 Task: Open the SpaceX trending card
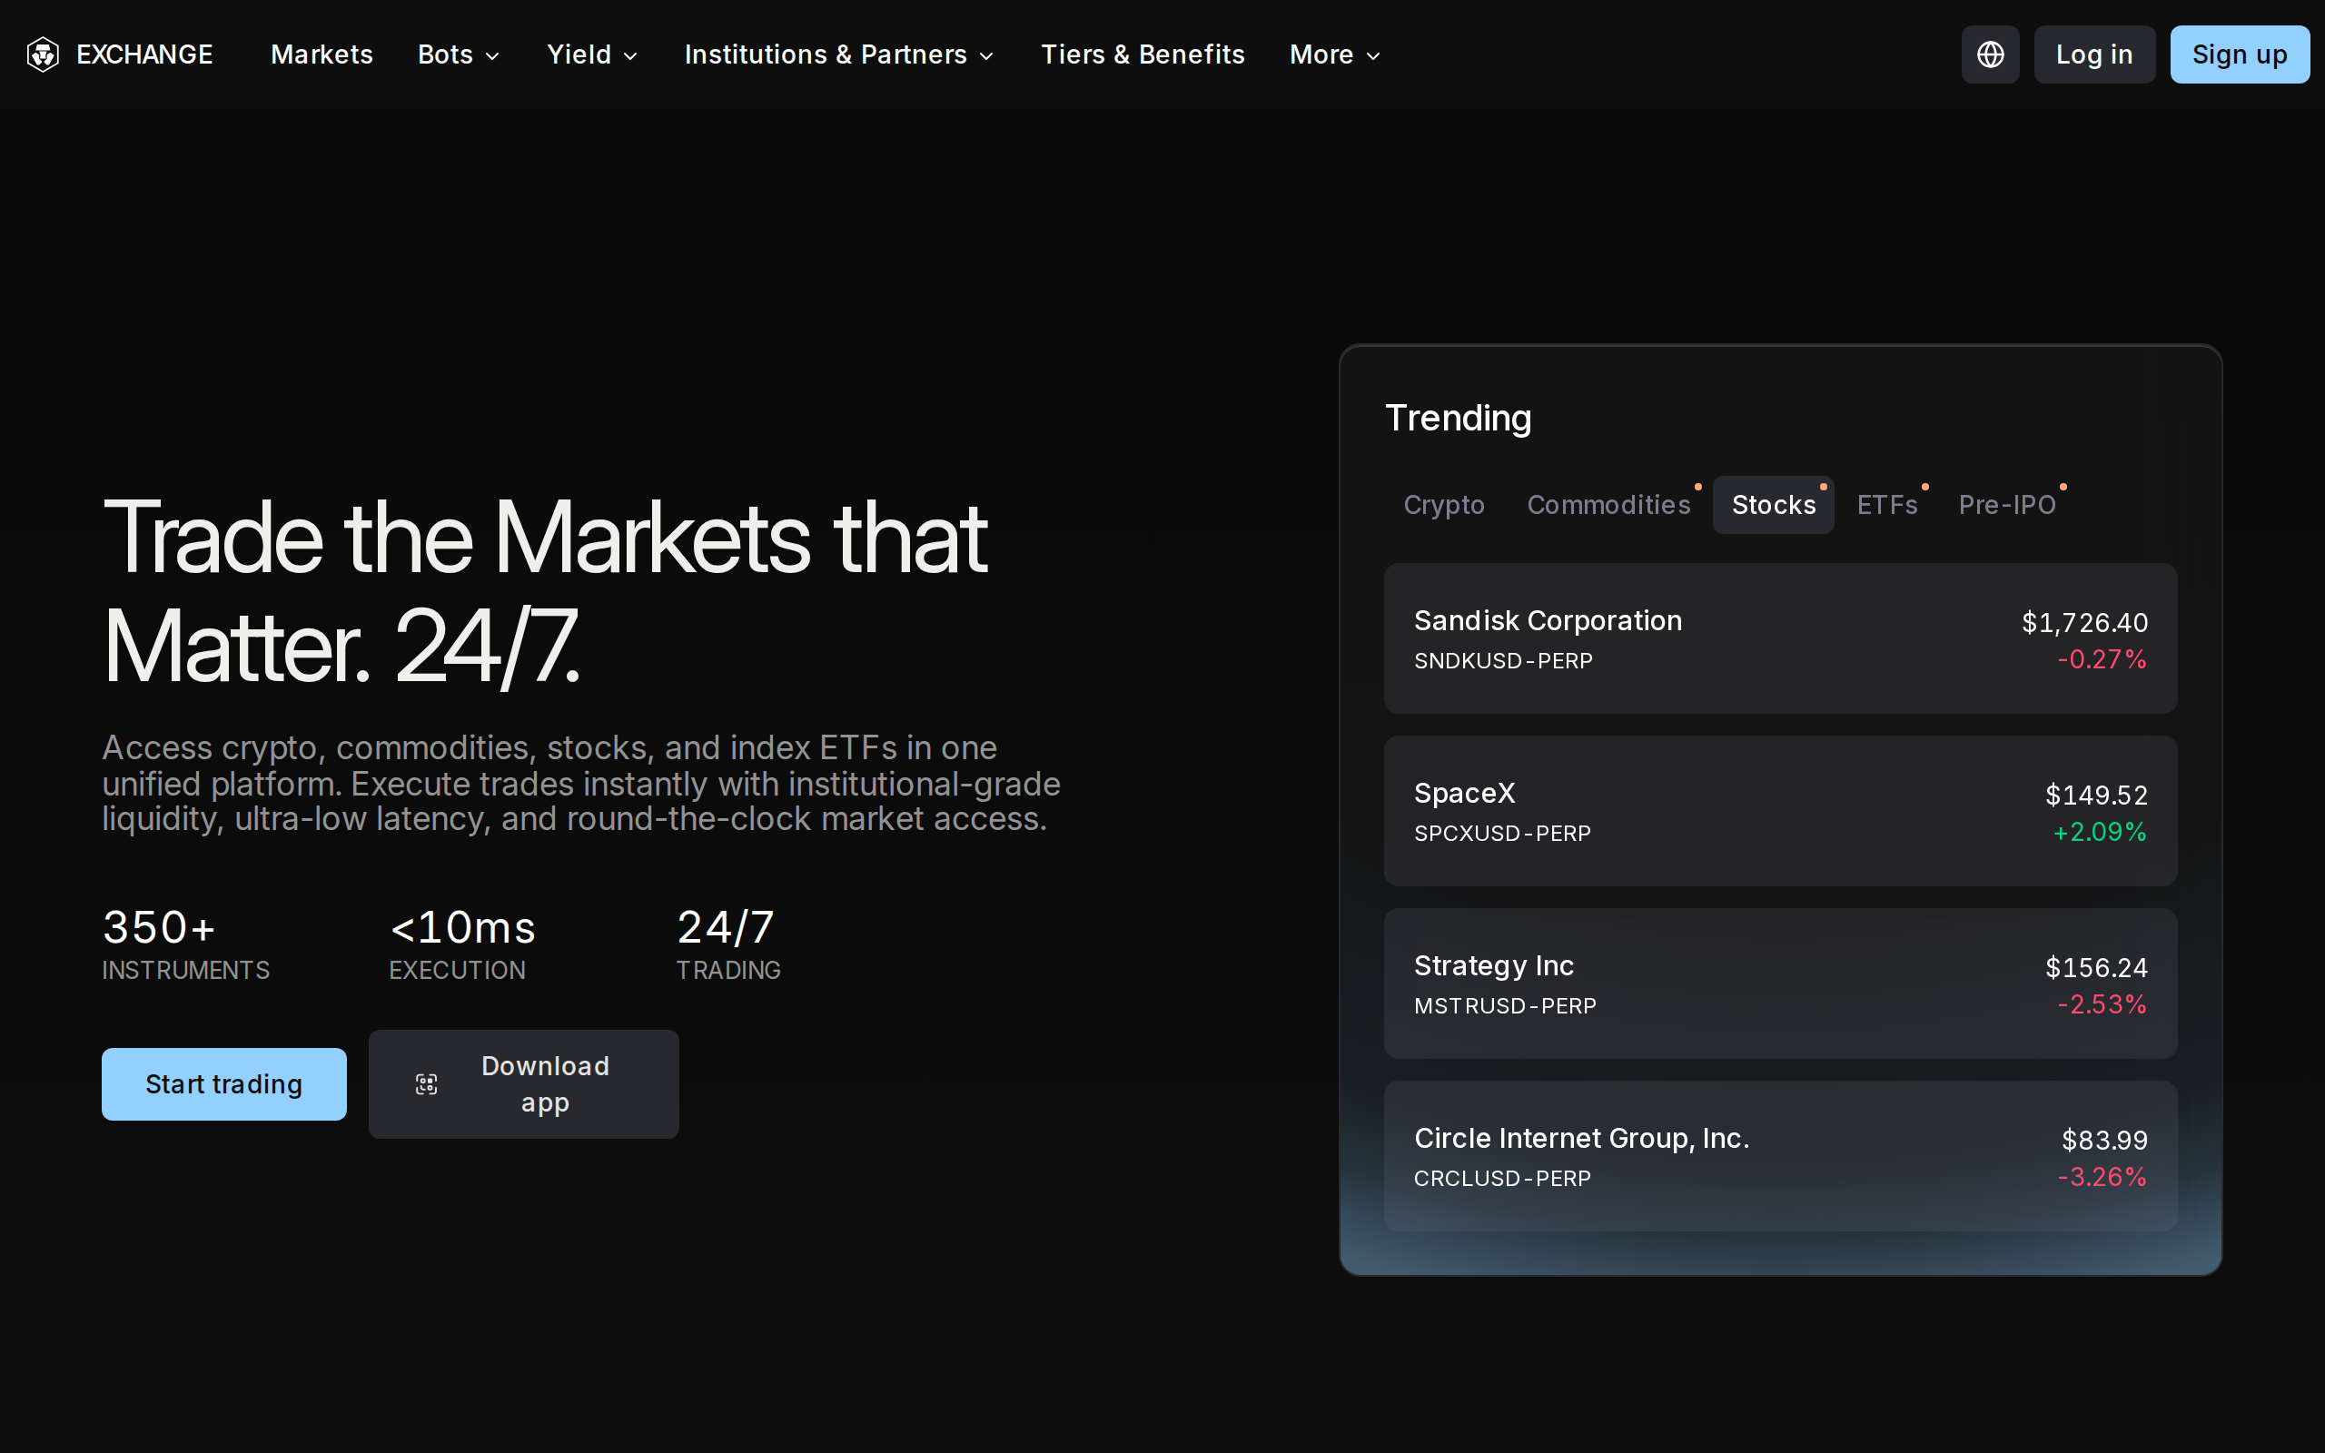[x=1780, y=811]
